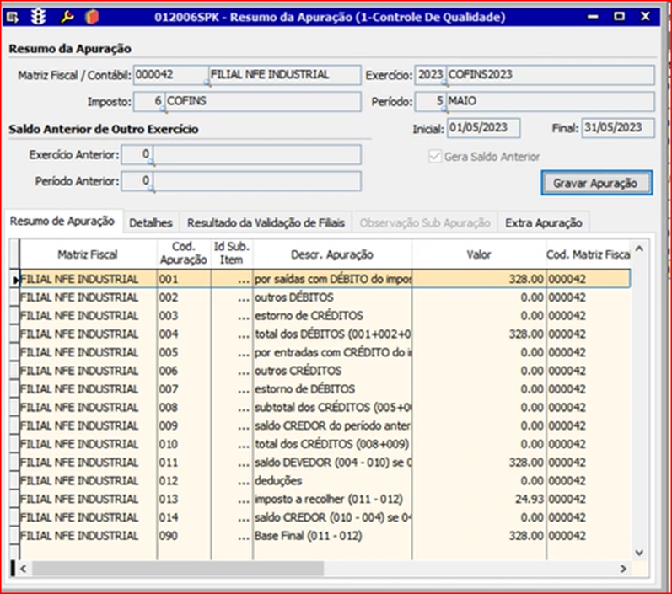This screenshot has height=594, width=672.
Task: Open the ellipsis in row 013 Id Sub. Item
Action: [x=244, y=499]
